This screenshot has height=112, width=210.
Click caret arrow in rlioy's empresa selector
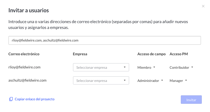click(124, 67)
